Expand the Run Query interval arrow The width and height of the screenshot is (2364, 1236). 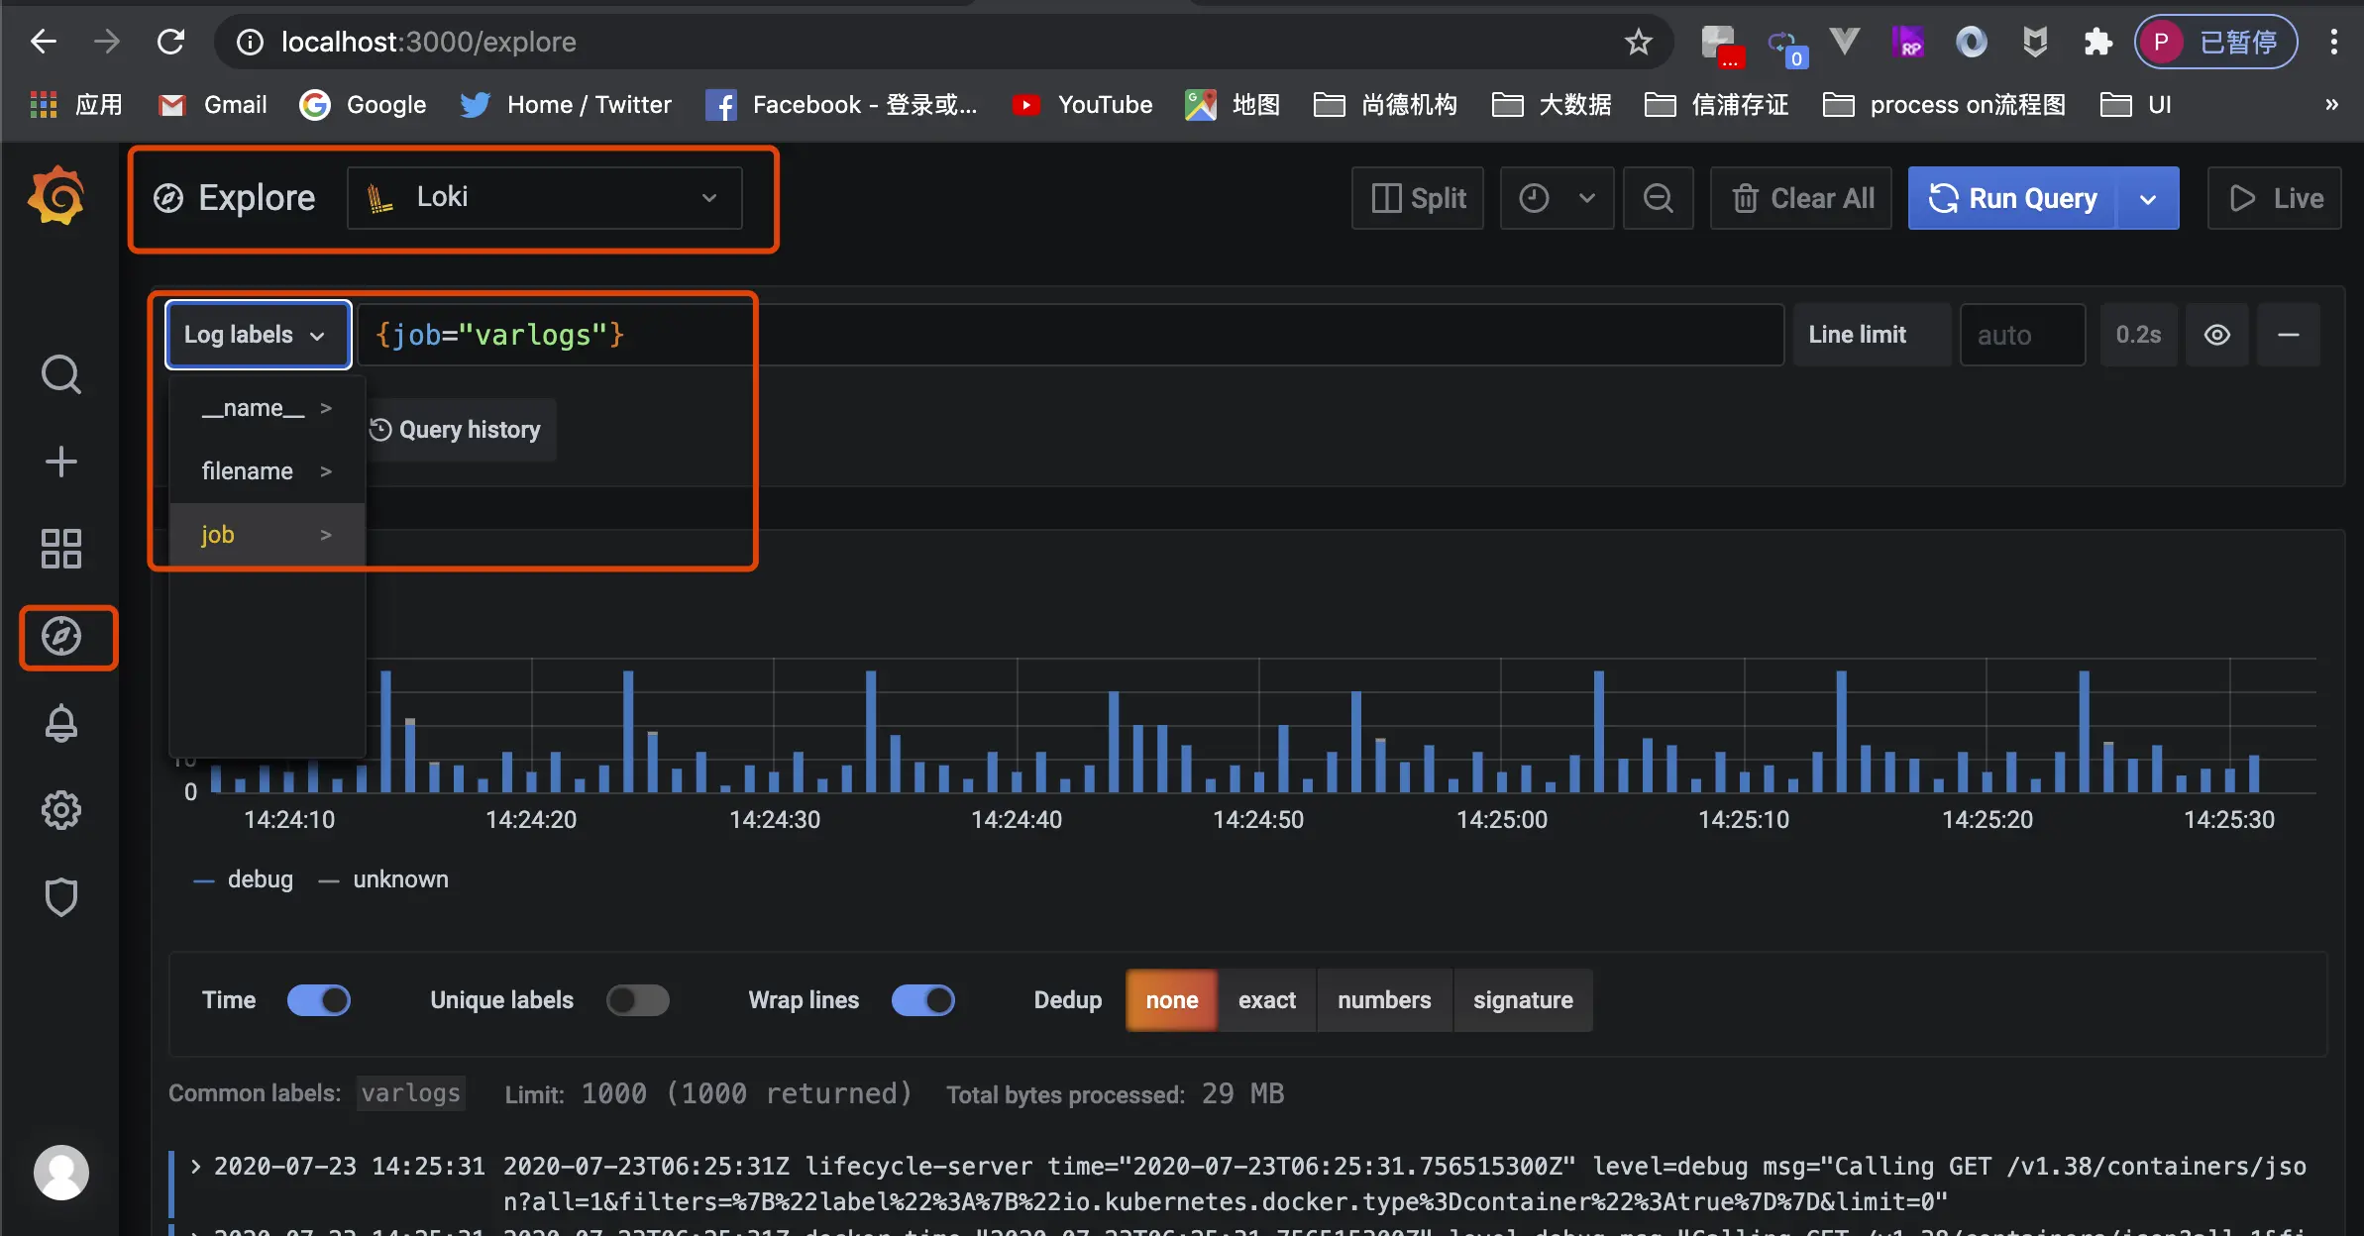(x=2147, y=198)
